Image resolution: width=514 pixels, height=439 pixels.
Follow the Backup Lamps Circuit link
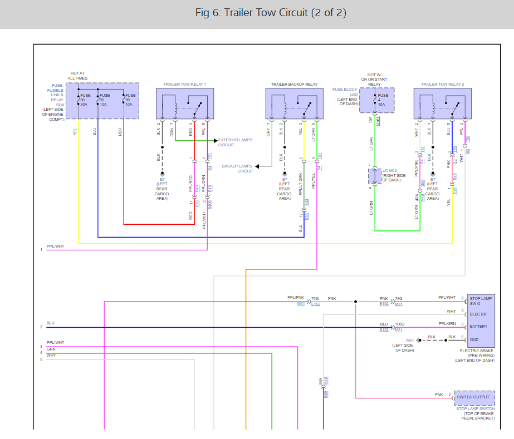(x=237, y=169)
